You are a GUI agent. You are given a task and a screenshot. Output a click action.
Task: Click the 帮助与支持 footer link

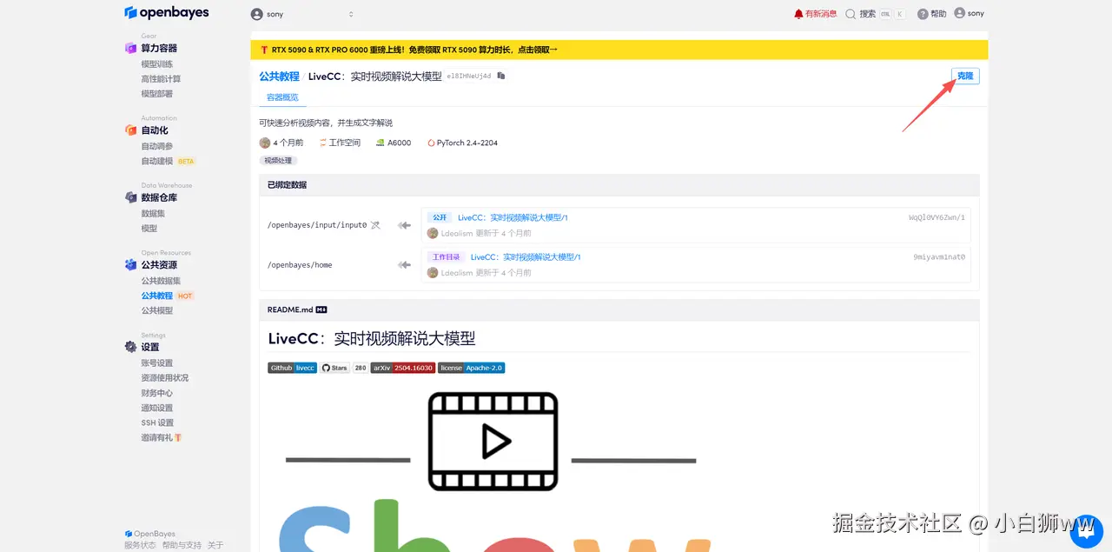click(x=182, y=545)
